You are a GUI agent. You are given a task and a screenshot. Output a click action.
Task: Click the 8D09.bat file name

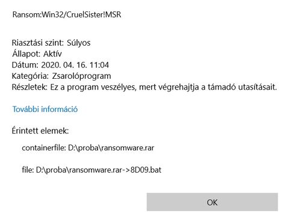point(146,170)
